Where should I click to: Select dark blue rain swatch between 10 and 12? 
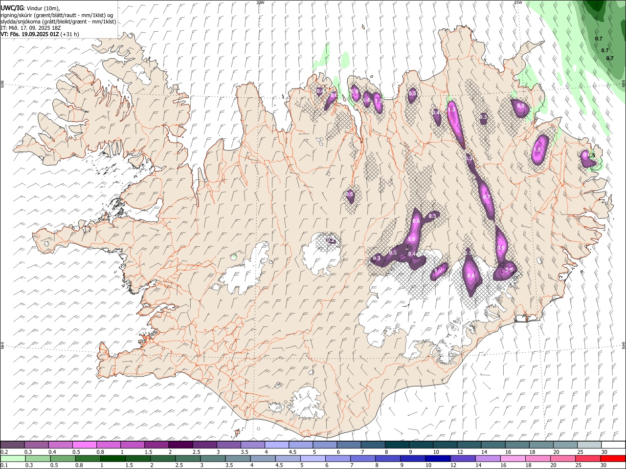438,458
